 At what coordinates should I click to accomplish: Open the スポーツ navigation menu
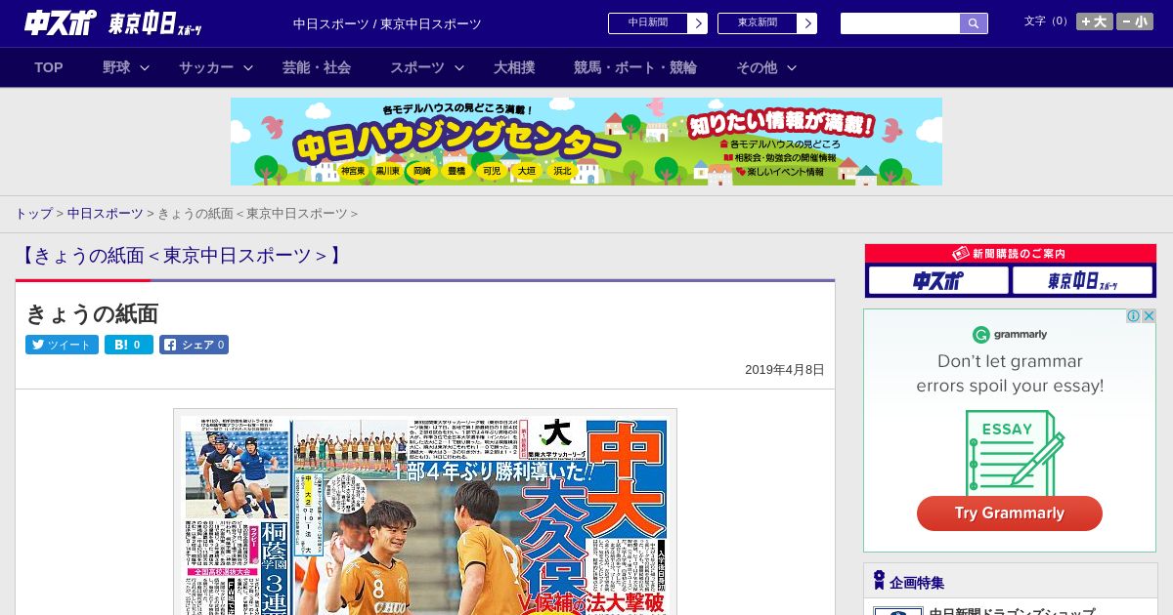pyautogui.click(x=417, y=67)
